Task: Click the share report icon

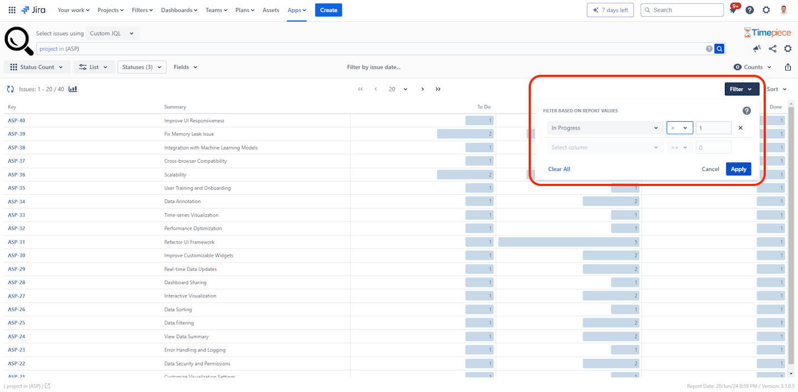Action: pos(773,49)
